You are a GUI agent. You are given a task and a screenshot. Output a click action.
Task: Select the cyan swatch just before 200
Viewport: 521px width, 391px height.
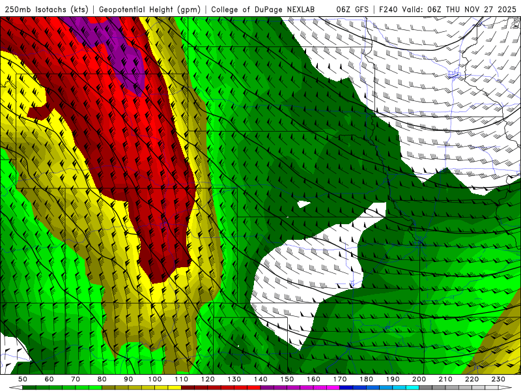(x=412, y=388)
